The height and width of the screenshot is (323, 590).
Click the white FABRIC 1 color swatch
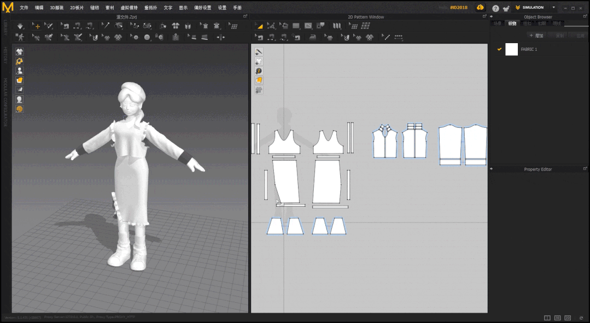pos(511,49)
